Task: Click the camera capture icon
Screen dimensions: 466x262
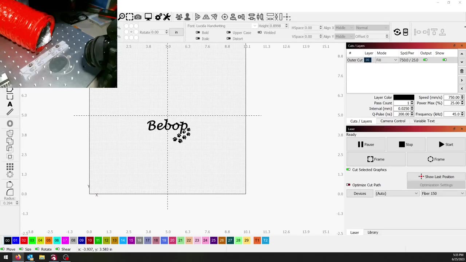Action: pos(138,17)
